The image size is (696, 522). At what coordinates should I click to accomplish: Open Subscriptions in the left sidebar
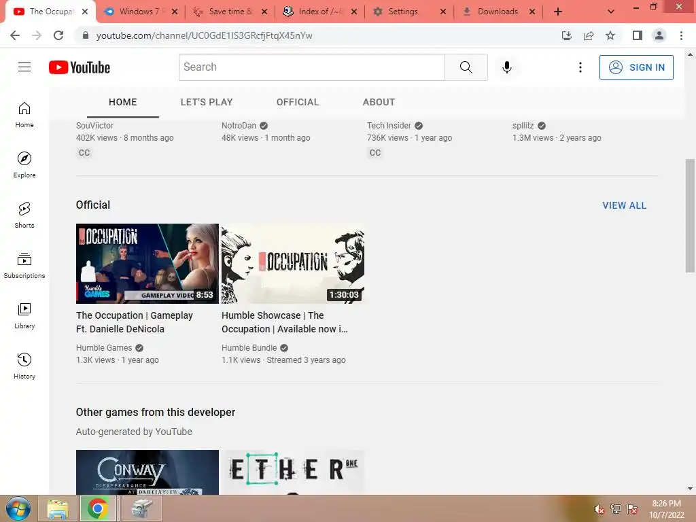tap(24, 266)
